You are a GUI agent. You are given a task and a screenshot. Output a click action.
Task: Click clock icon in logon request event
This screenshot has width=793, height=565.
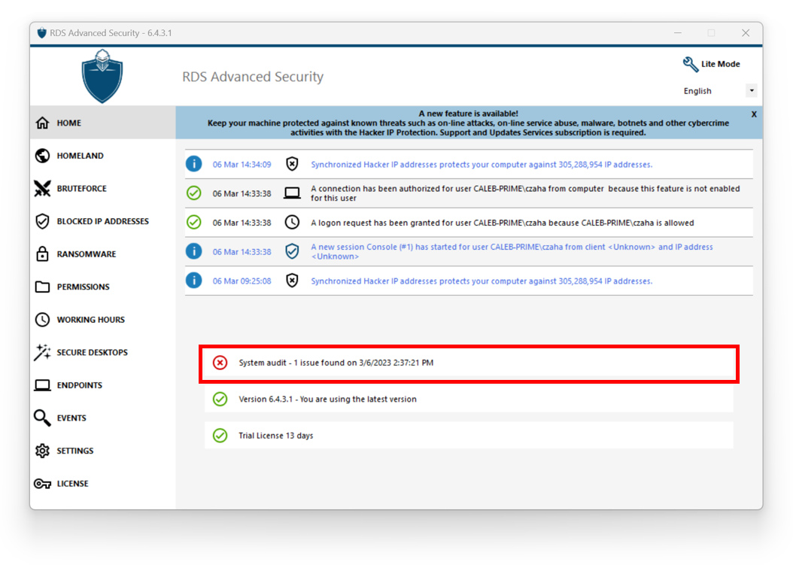click(x=292, y=222)
